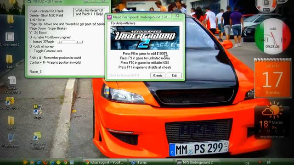Click the 'Done by Human/MNT' credit link

(124, 75)
